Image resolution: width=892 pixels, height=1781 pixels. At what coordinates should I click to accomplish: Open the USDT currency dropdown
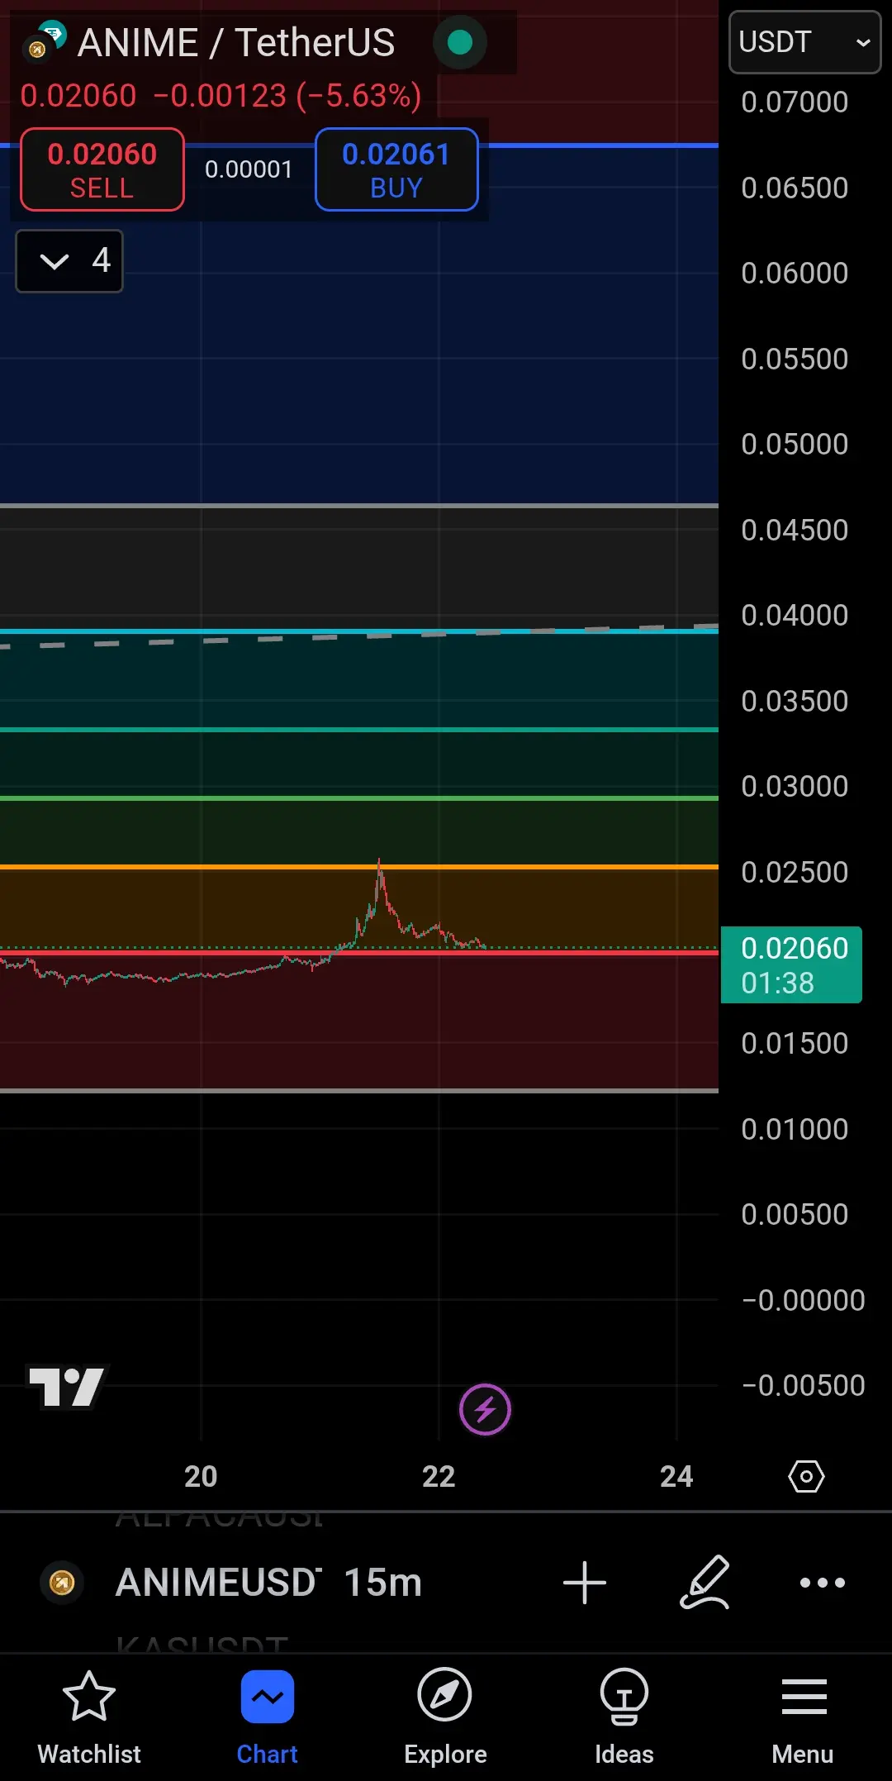tap(804, 42)
